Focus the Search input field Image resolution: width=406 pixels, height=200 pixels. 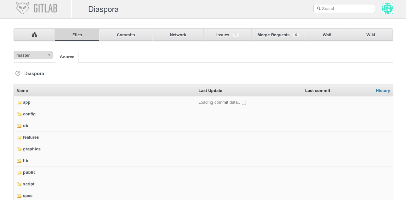pyautogui.click(x=344, y=8)
